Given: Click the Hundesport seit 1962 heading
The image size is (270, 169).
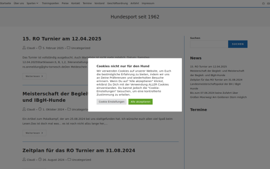Looking at the screenshot, I should tap(135, 17).
